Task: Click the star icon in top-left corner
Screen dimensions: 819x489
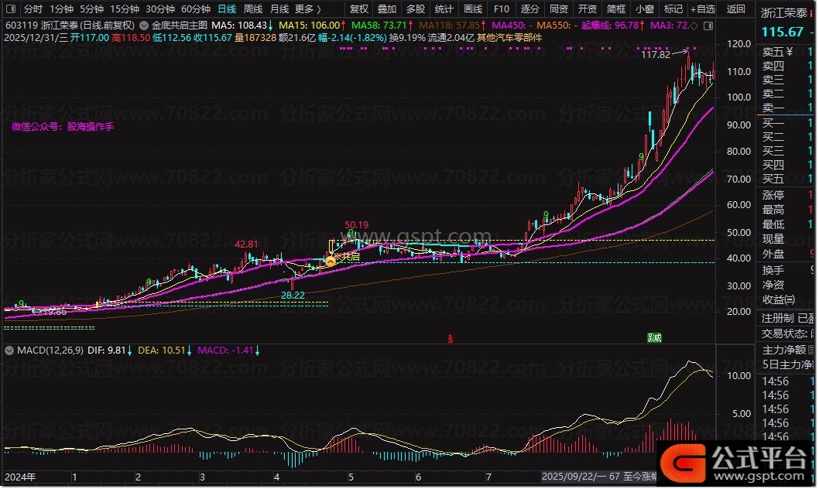Action: pos(10,9)
